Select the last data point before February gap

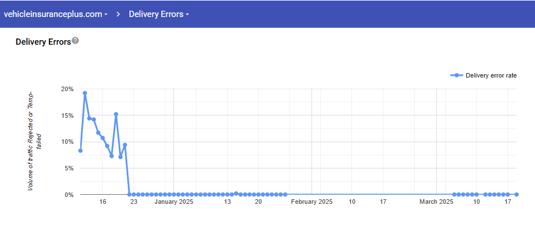(x=285, y=194)
